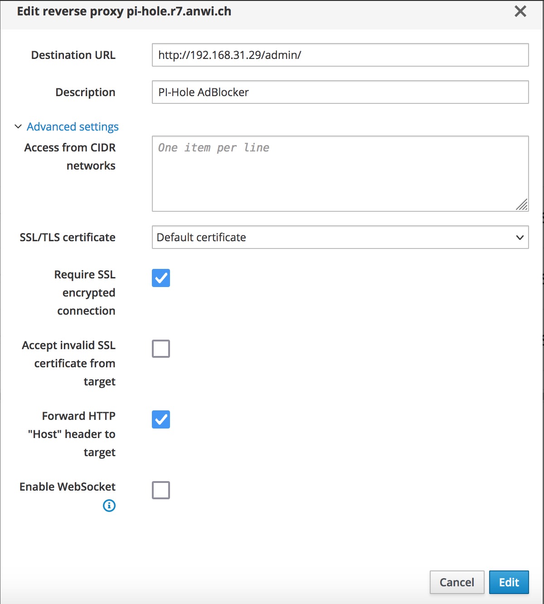Collapse the Advanced settings chevron
544x604 pixels.
[x=18, y=127]
